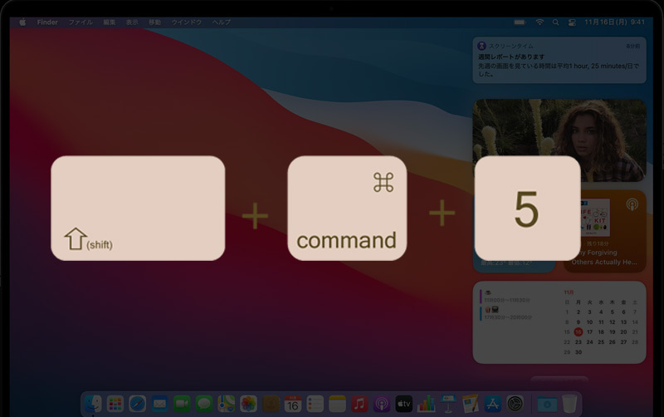
Task: Click the Wi-Fi status icon
Action: coord(539,22)
